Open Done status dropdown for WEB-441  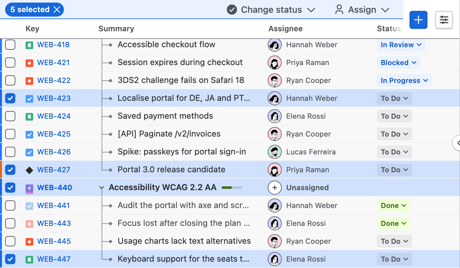click(x=394, y=205)
